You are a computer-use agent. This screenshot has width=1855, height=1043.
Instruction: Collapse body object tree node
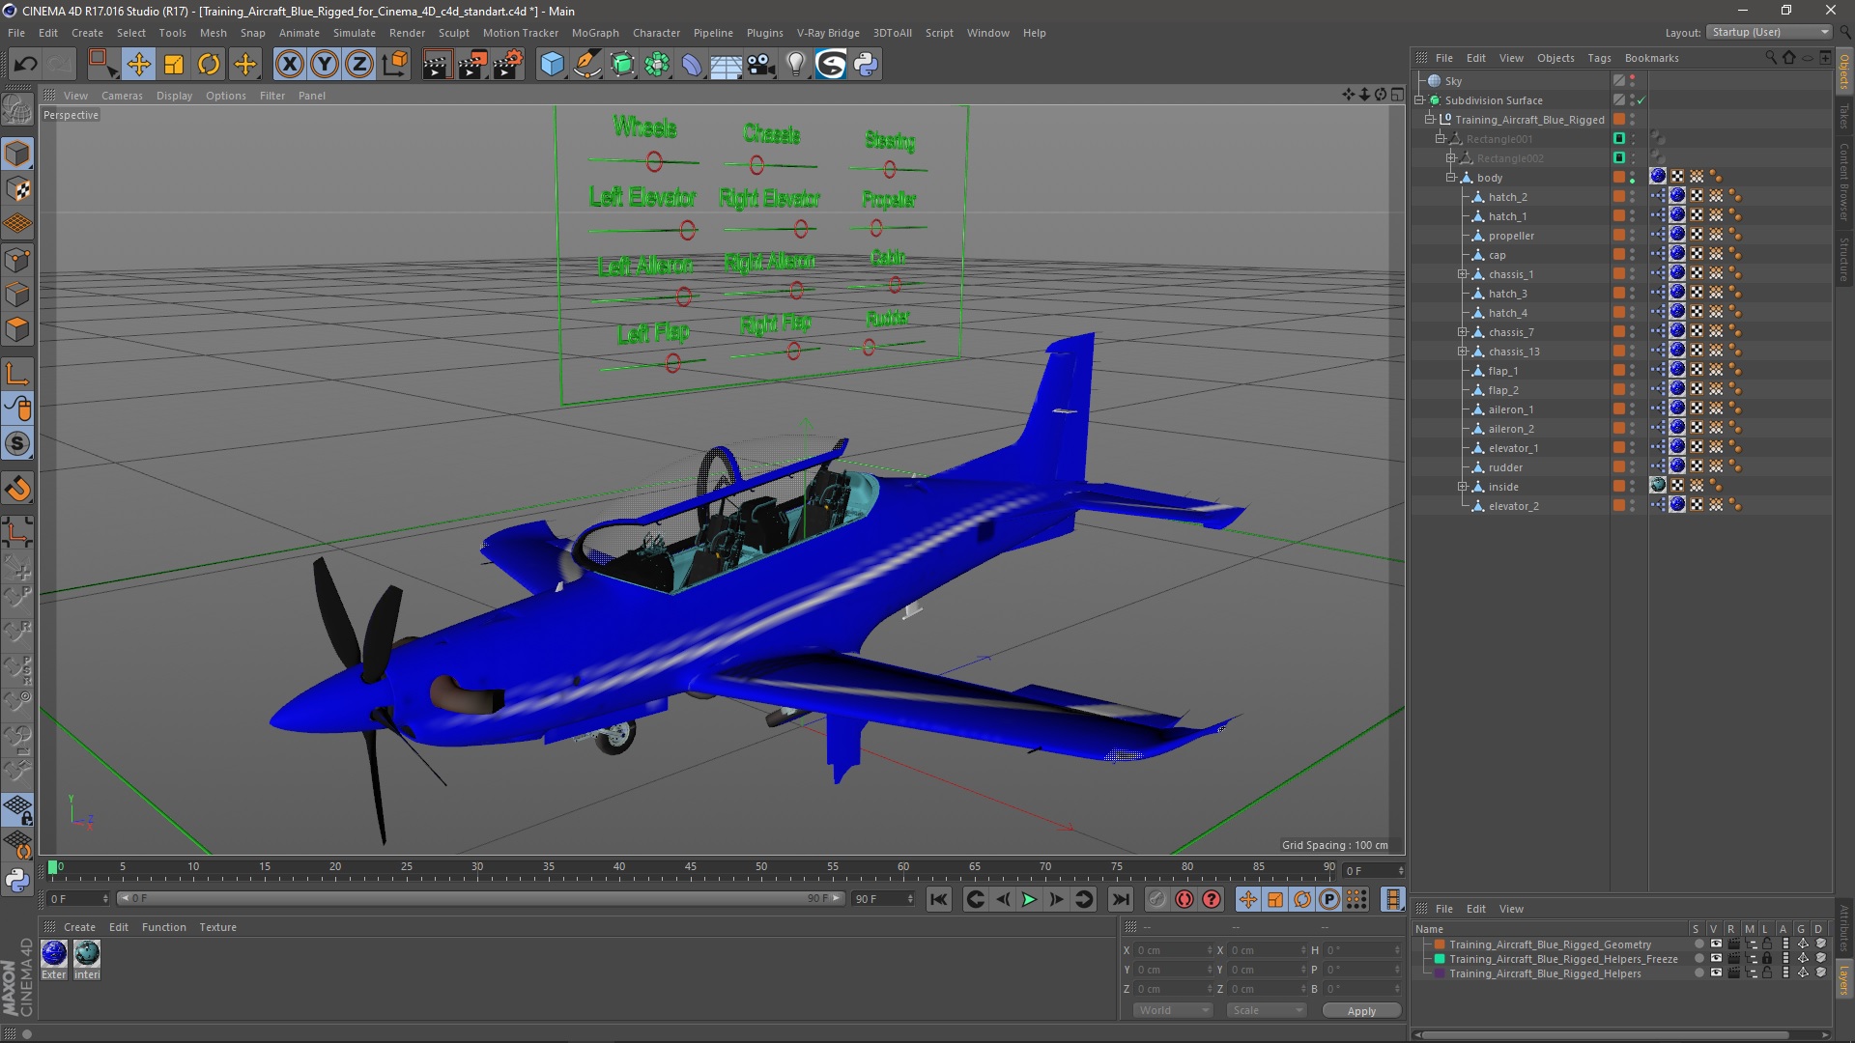click(x=1451, y=178)
